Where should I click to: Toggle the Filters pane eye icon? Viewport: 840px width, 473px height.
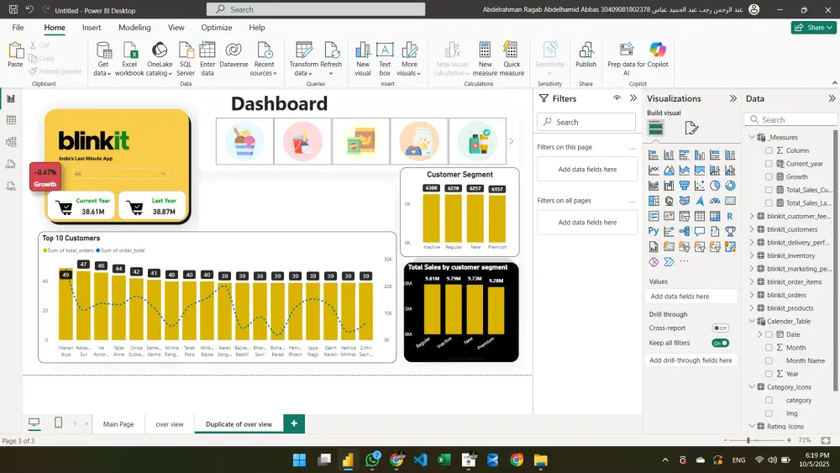point(617,98)
